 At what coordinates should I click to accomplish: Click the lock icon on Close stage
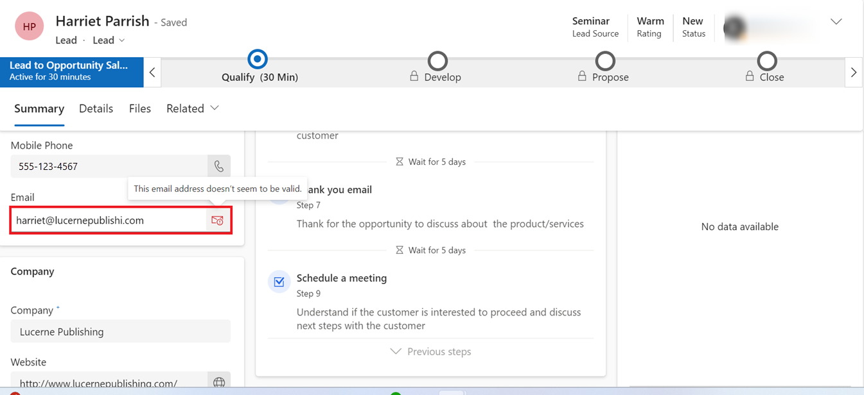(x=749, y=76)
